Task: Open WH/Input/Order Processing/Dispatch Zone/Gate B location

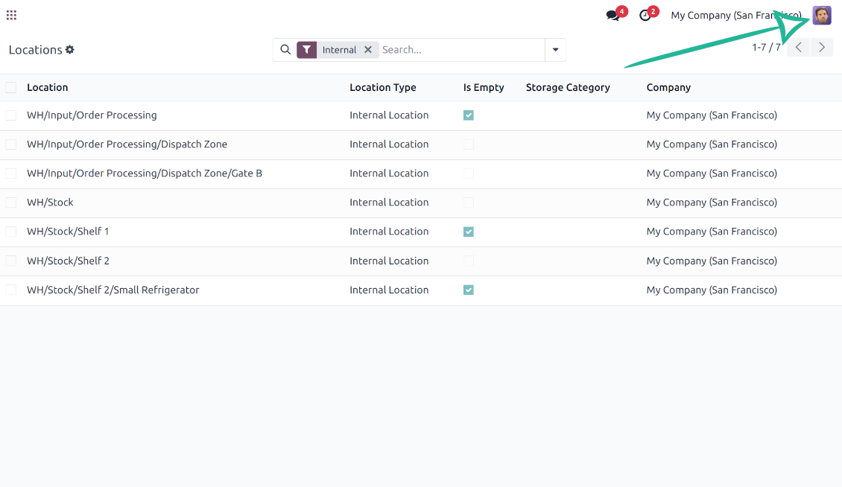Action: (145, 174)
